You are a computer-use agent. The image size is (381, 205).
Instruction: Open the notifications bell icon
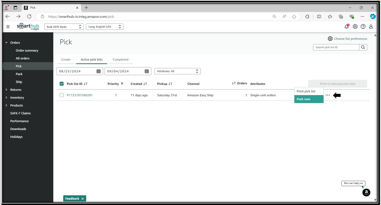(346, 27)
